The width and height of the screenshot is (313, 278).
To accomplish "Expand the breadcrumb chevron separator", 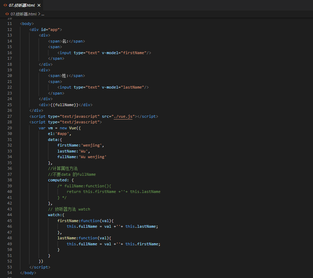I will click(39, 14).
